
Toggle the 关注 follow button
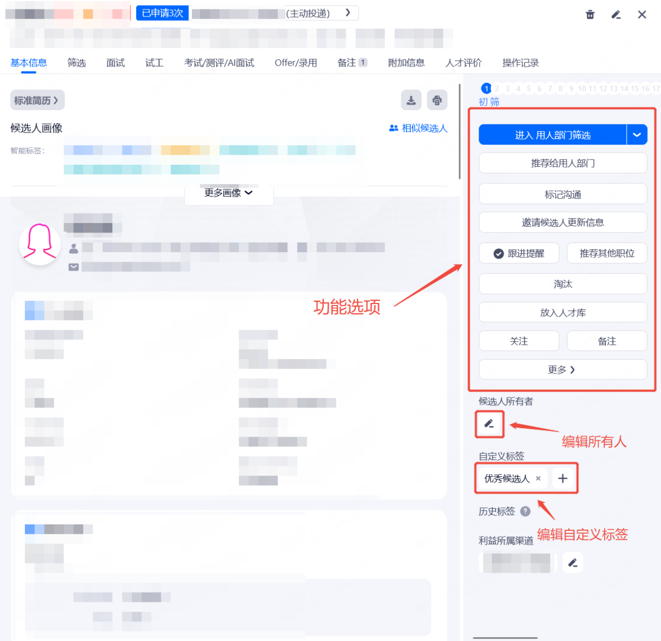click(x=519, y=341)
